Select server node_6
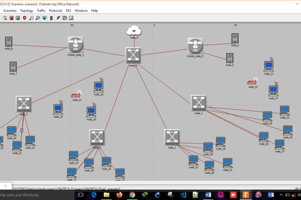 point(235,38)
